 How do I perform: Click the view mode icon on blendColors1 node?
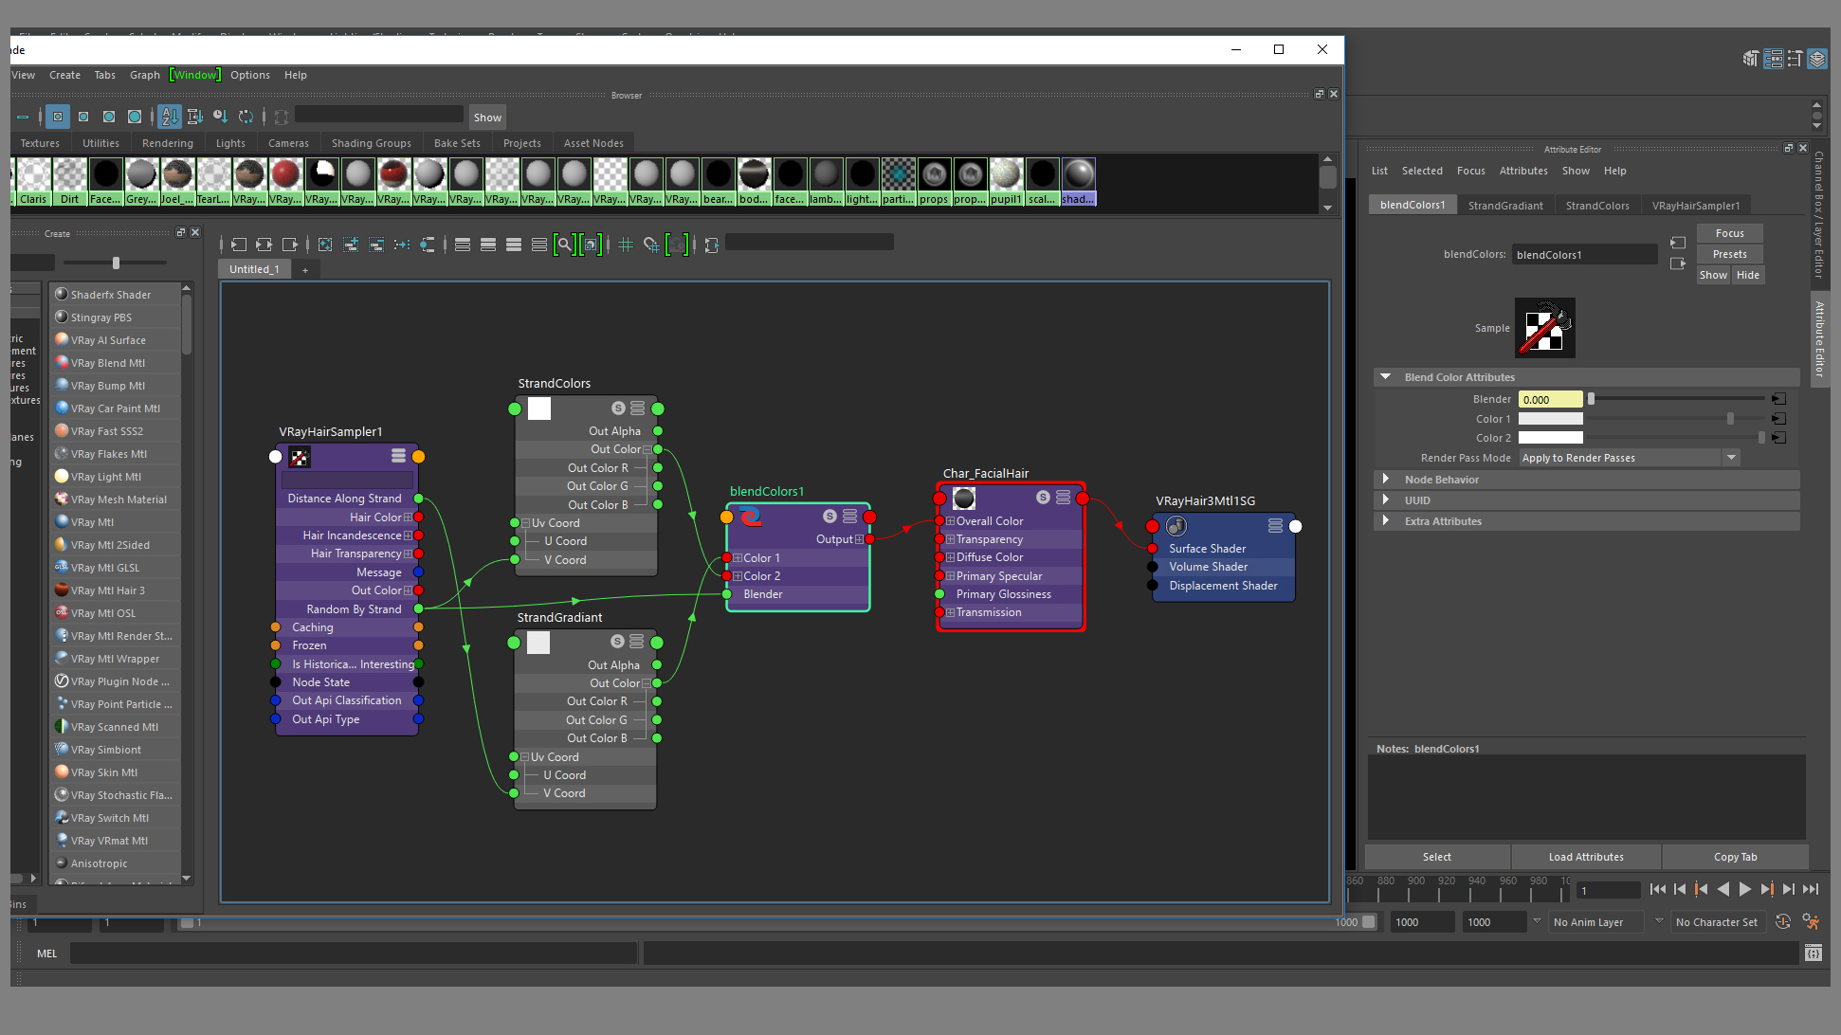[849, 517]
